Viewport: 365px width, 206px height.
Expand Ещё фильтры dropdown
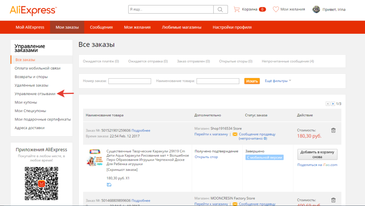(278, 81)
